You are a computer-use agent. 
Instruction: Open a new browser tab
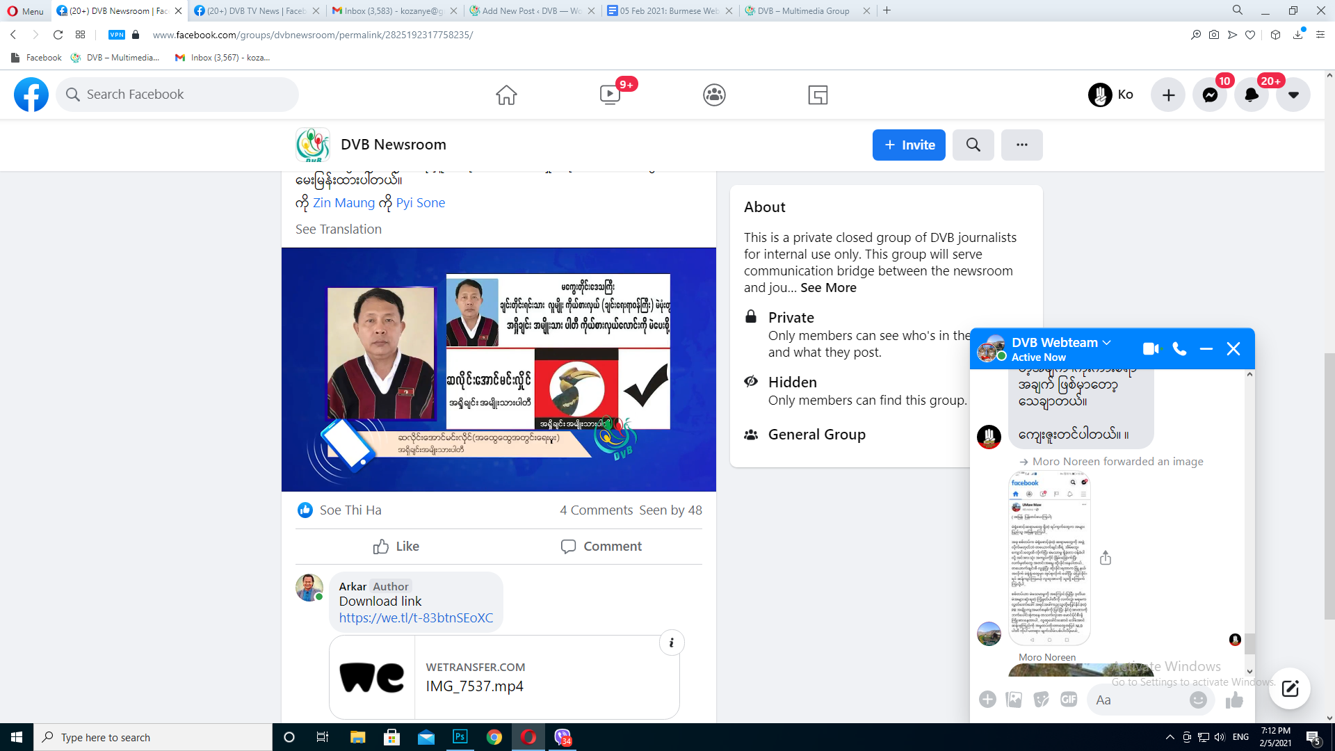(x=887, y=11)
